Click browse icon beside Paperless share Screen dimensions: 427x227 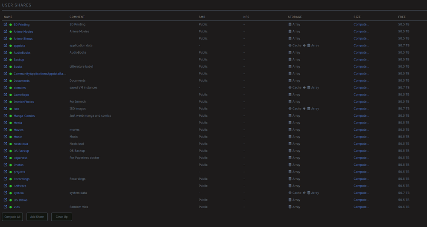pos(5,158)
